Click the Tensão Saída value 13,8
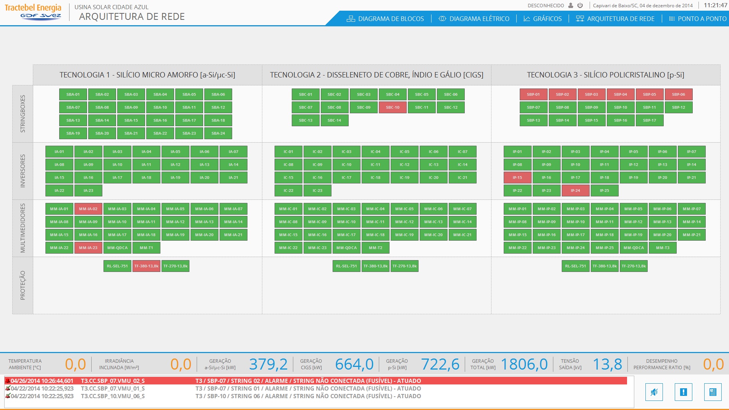 pyautogui.click(x=607, y=364)
